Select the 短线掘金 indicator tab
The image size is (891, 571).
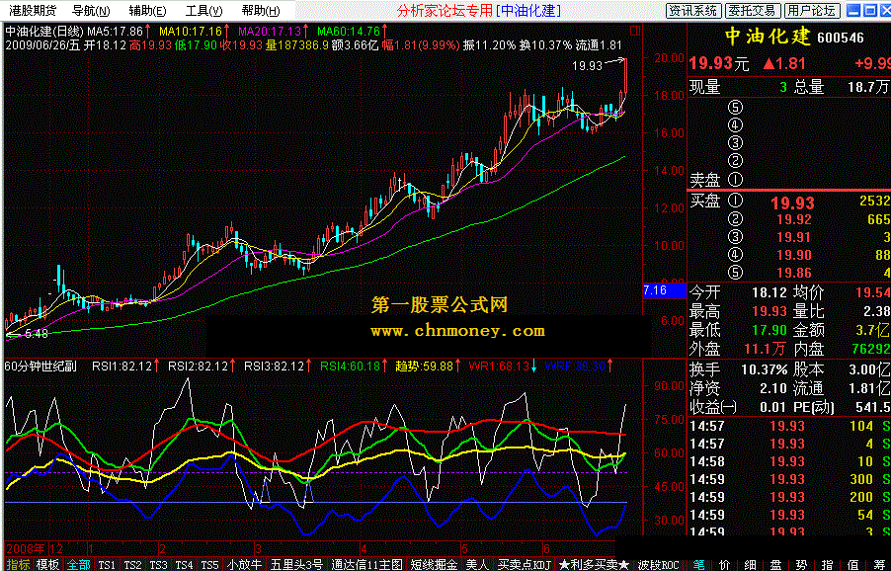click(434, 564)
